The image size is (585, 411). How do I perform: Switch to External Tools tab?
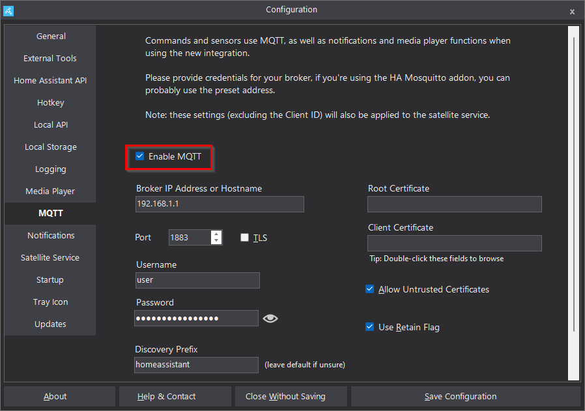point(50,58)
